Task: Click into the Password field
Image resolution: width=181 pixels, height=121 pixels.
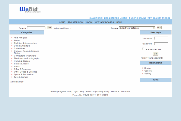Action: point(161,44)
